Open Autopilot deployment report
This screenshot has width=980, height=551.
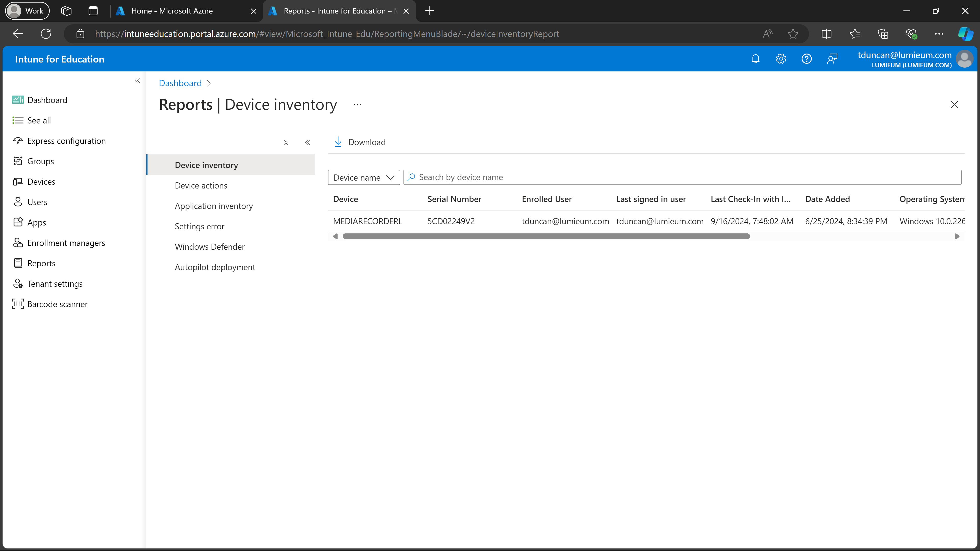click(x=215, y=267)
